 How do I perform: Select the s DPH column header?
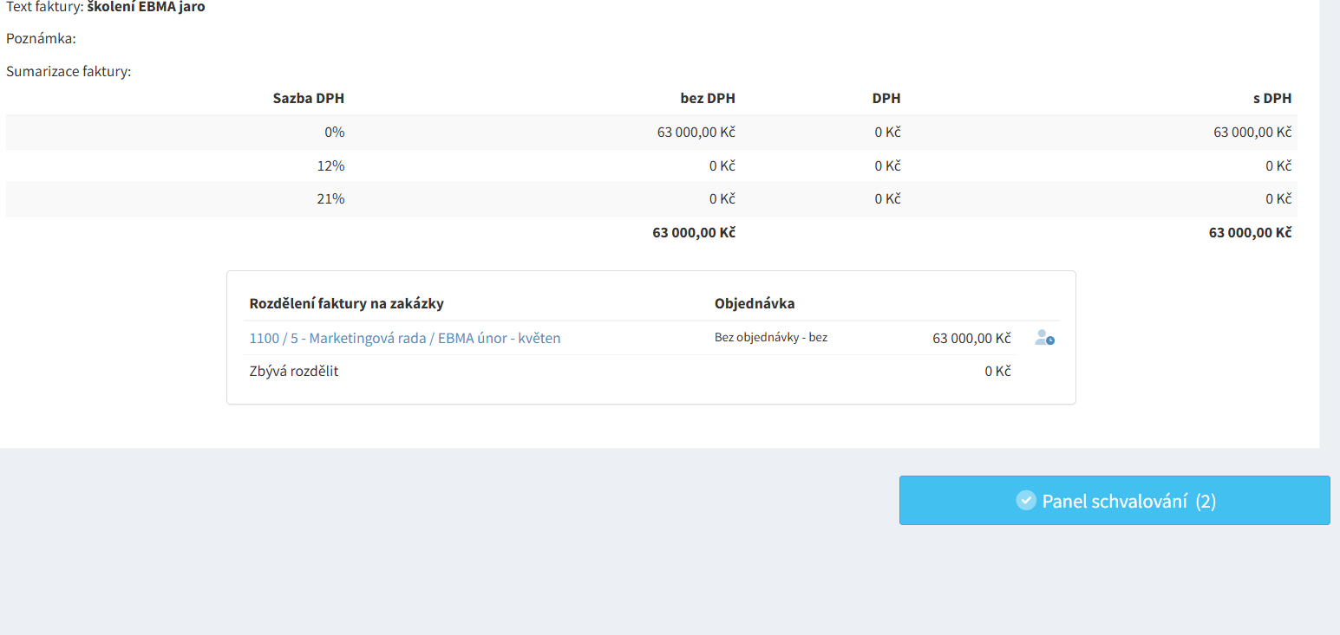coord(1271,99)
